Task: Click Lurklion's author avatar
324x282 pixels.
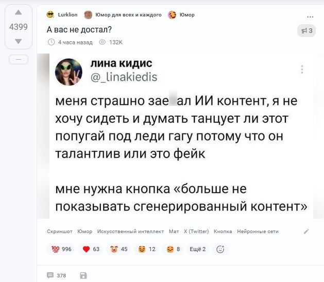Action: click(x=50, y=14)
